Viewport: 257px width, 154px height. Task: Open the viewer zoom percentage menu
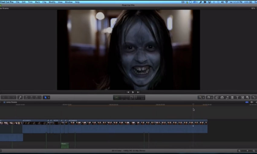pos(253,8)
